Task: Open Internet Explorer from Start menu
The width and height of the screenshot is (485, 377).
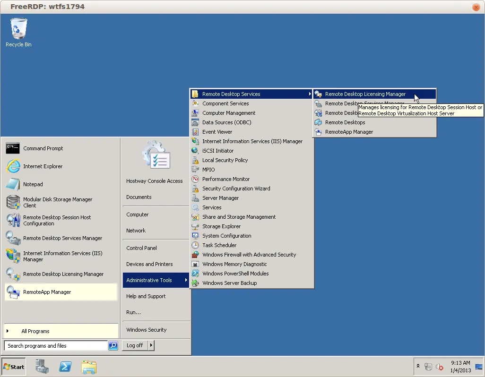Action: (x=43, y=166)
